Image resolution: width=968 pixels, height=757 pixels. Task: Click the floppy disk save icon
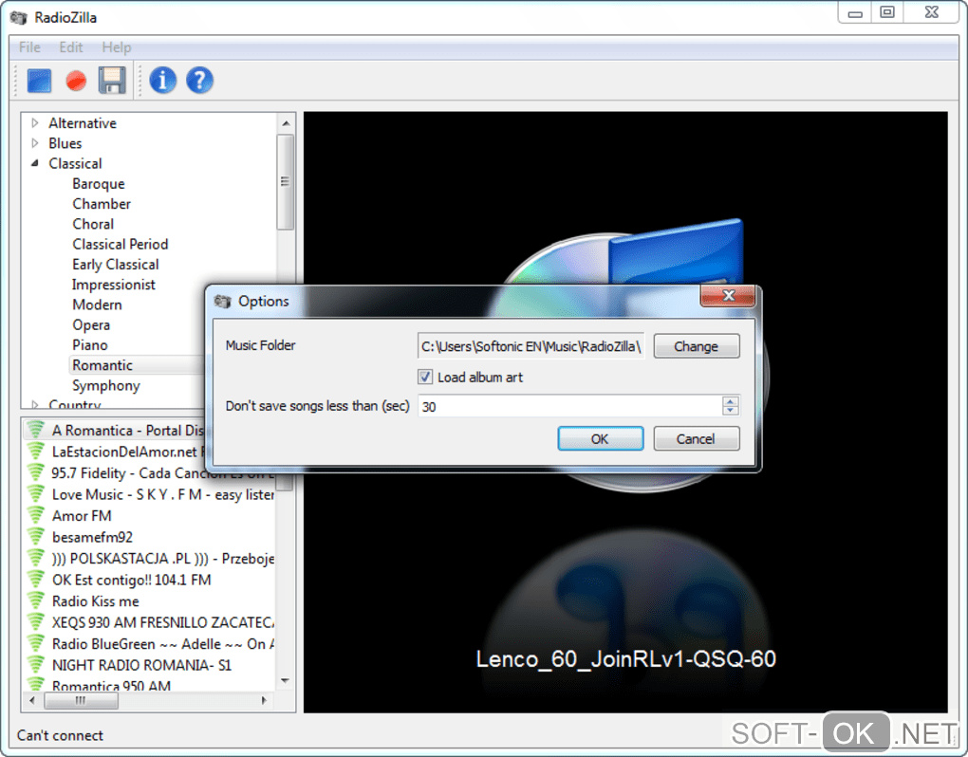tap(112, 81)
